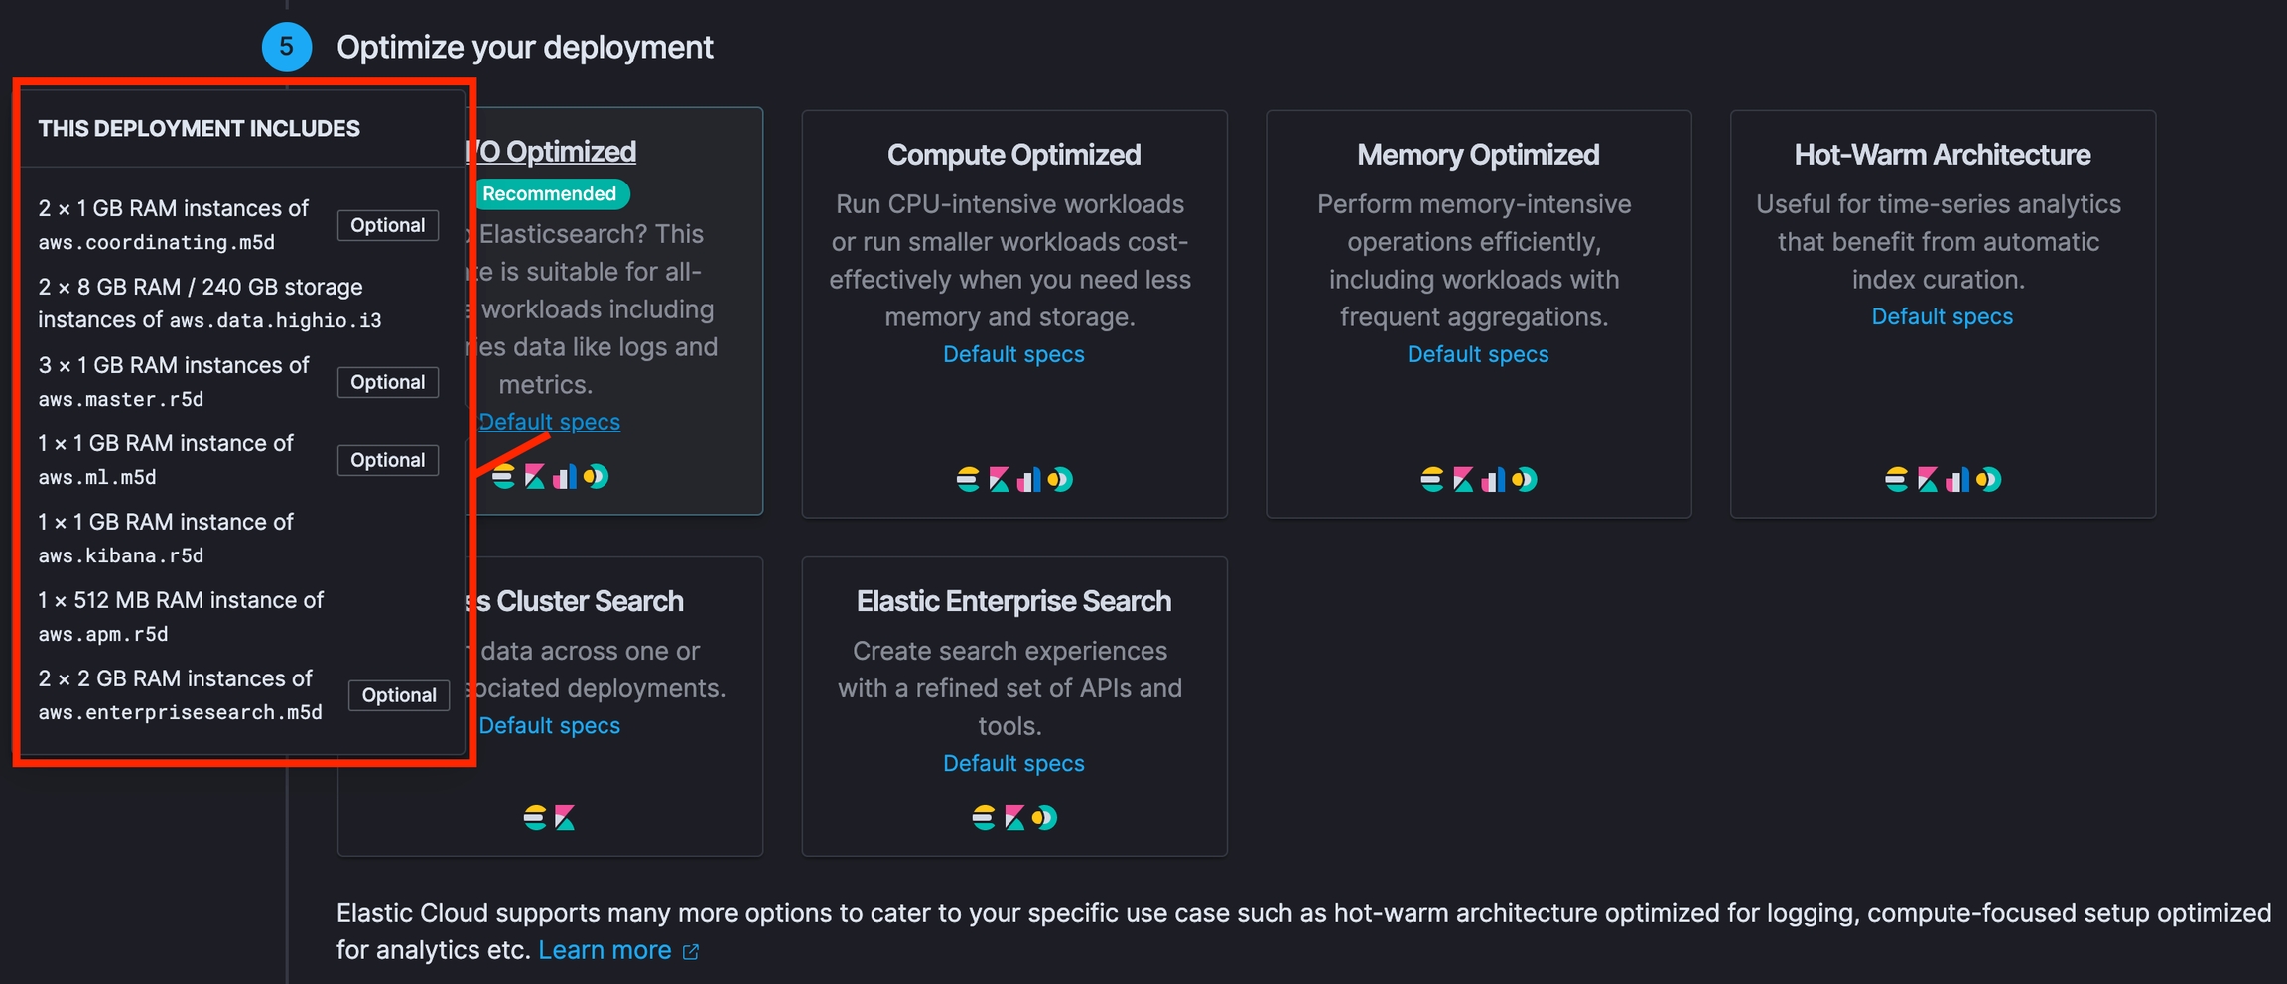Screen dimensions: 2287x984
Task: Click the aws.ml.m5d instance text
Action: tap(97, 478)
